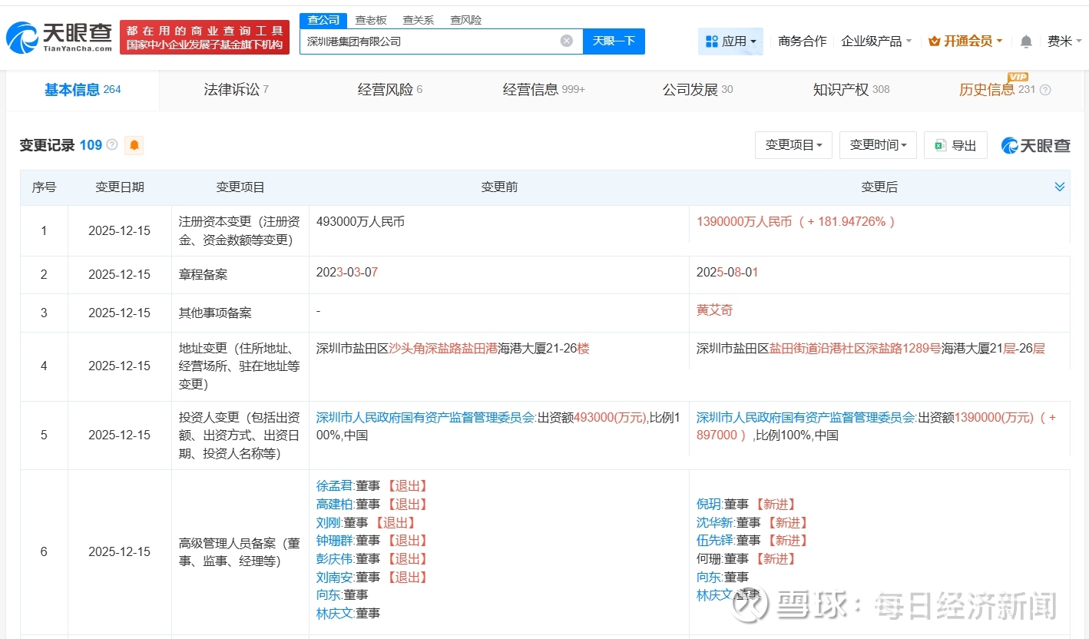The image size is (1089, 639).
Task: Open the 开通会员 membership dropdown
Action: click(x=965, y=41)
